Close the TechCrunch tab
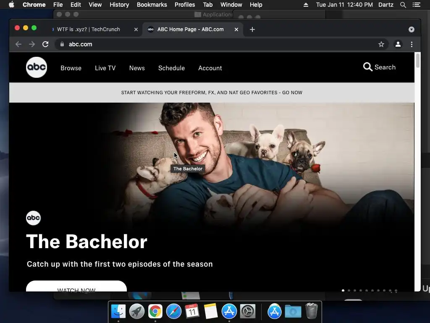The width and height of the screenshot is (430, 323). [x=136, y=29]
